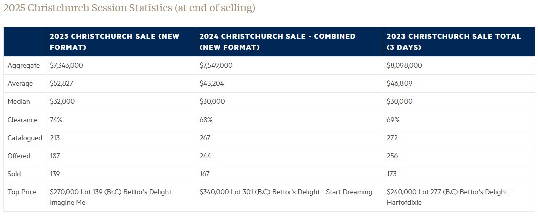The height and width of the screenshot is (216, 538).
Task: Click the $8,098,000 aggregate figure
Action: tap(405, 65)
